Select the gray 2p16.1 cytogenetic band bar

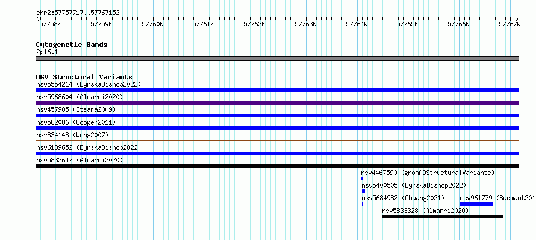[277, 58]
